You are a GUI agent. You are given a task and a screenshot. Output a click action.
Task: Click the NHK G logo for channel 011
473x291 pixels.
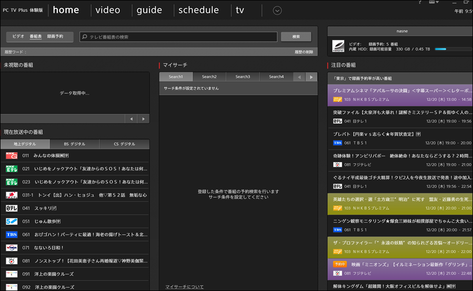pos(12,156)
